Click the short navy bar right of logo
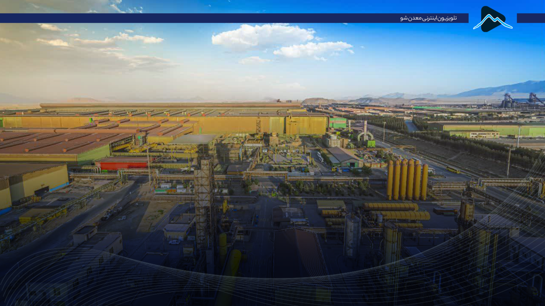The height and width of the screenshot is (306, 545). coord(531,18)
